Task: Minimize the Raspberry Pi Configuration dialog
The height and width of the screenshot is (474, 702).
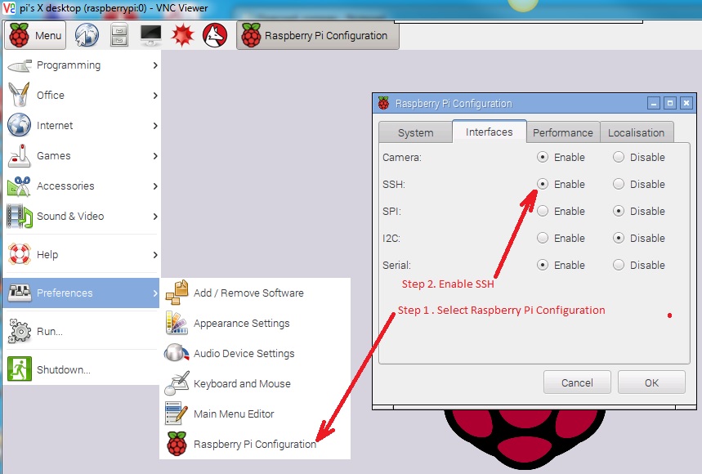Action: (x=654, y=104)
